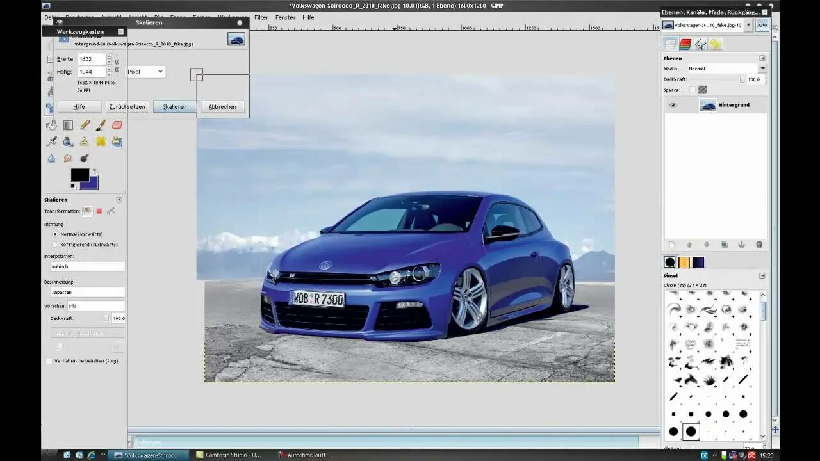Select the Gradient blend tool

[68, 125]
